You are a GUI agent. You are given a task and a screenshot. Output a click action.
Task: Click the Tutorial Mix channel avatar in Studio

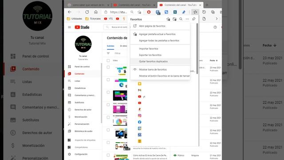[x=83, y=44]
